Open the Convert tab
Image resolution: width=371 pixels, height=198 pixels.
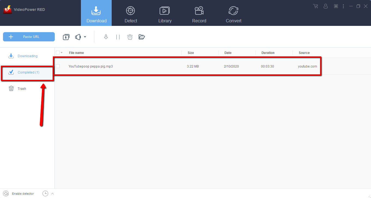233,13
